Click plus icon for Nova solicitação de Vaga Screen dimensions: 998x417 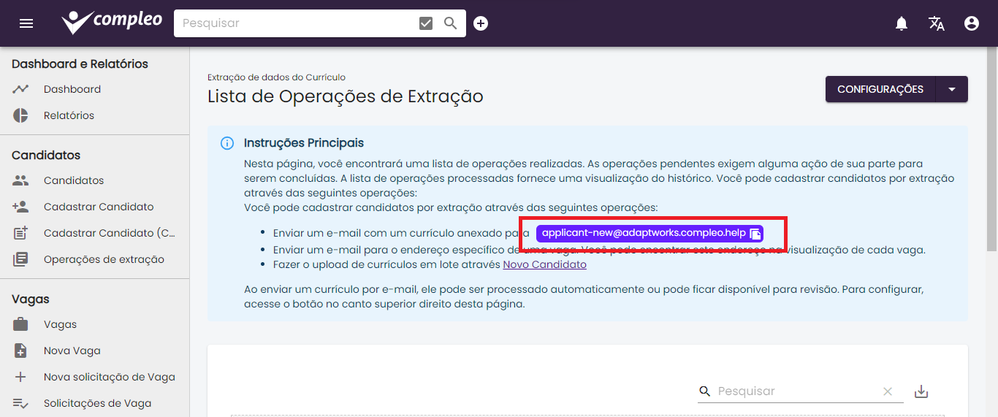click(x=20, y=377)
